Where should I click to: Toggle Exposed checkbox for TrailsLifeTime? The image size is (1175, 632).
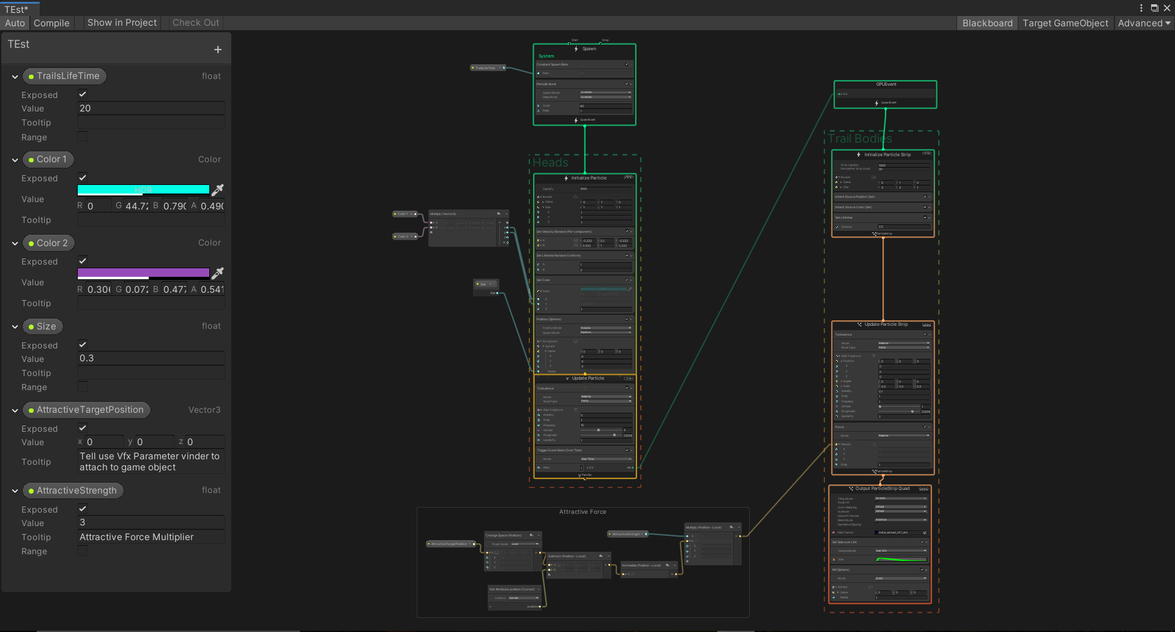point(83,94)
